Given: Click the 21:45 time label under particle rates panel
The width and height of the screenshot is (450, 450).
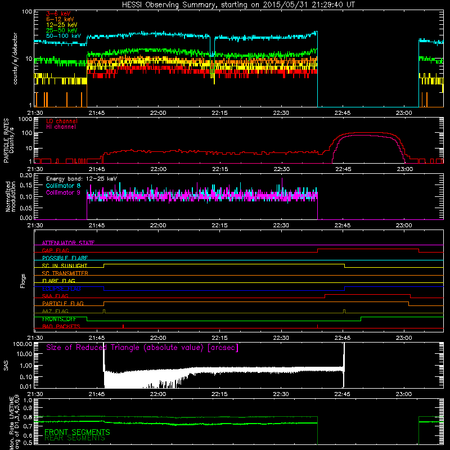Looking at the screenshot, I should 97,169.
